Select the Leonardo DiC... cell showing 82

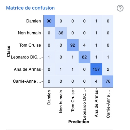[x=84, y=57]
